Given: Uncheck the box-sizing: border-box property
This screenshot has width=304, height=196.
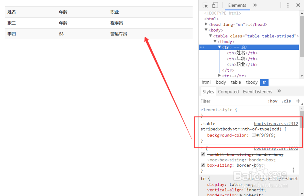Looking at the screenshot, I should pos(203,165).
